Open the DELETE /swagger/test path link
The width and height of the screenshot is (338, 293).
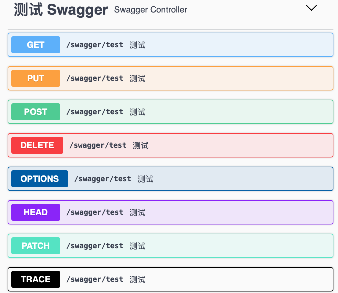(98, 145)
